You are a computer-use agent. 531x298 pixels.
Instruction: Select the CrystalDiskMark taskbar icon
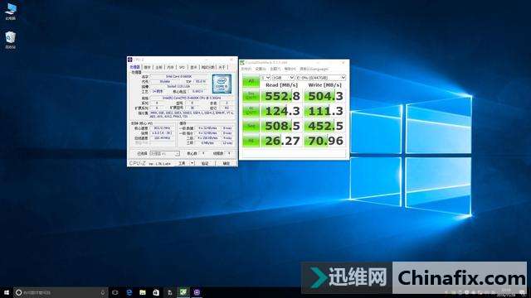coord(183,292)
